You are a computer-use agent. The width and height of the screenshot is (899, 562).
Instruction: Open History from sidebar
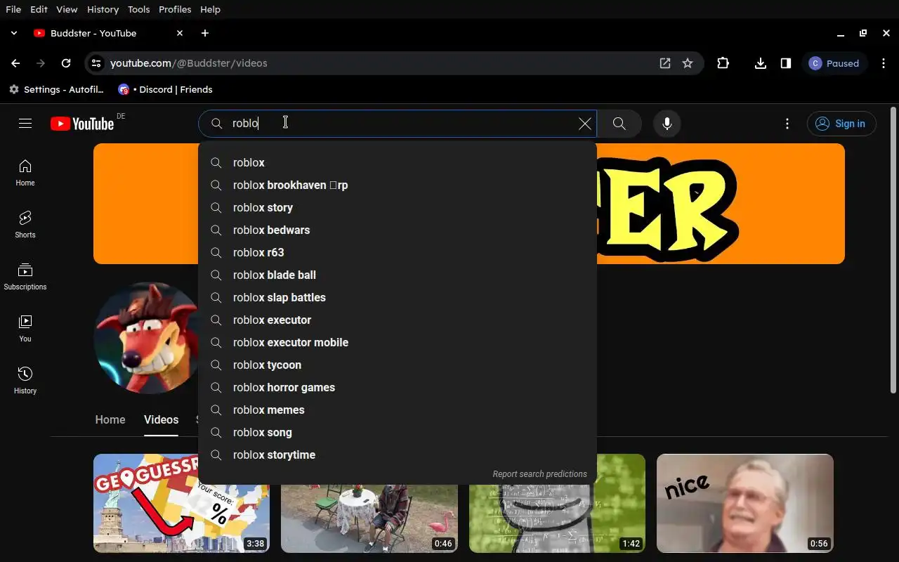coord(25,381)
